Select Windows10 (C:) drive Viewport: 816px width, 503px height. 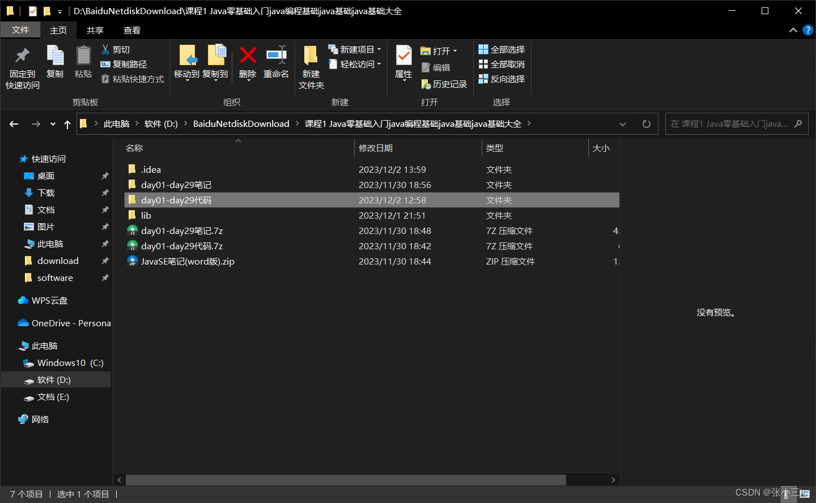70,363
